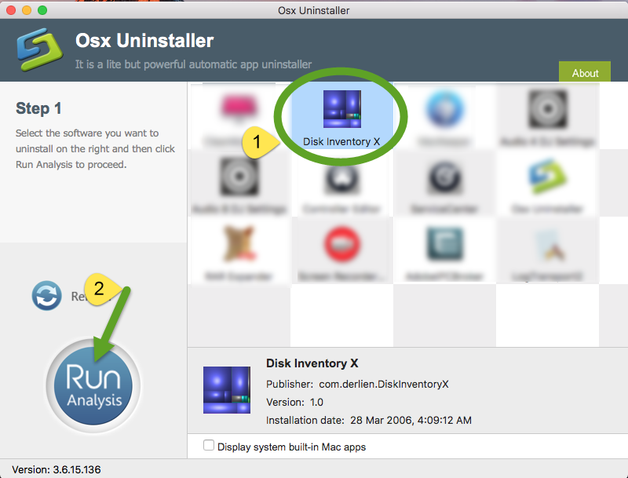Viewport: 628px width, 478px height.
Task: Check the box beside Display system apps
Action: [x=209, y=444]
